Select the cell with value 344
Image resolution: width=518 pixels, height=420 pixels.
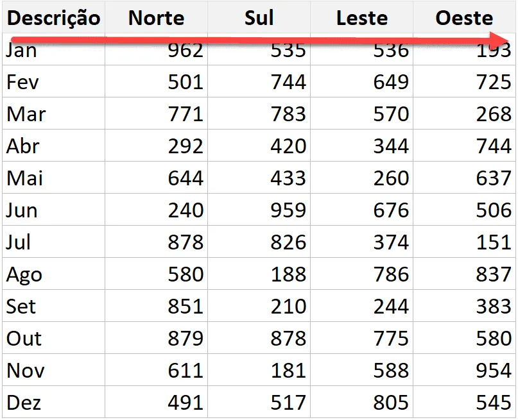[x=362, y=146]
